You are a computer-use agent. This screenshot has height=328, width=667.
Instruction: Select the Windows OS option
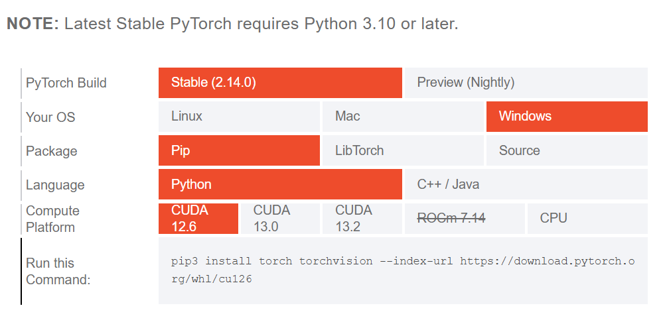point(567,117)
